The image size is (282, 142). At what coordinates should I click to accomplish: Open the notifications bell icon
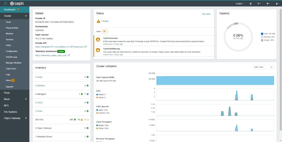251,4
